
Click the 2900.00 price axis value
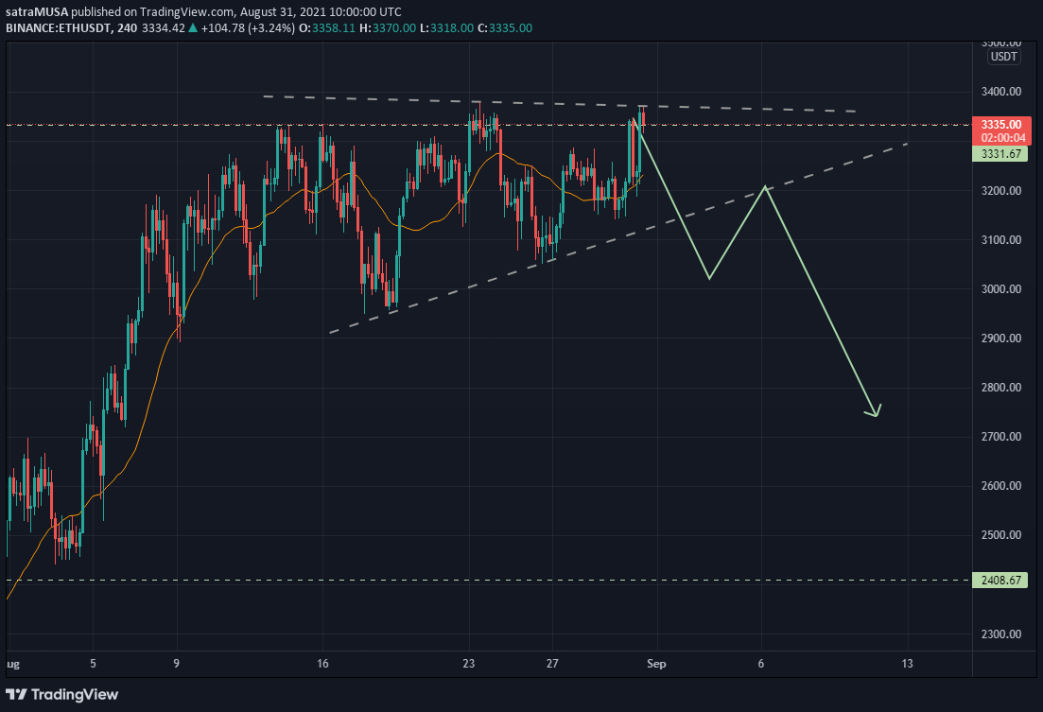click(1001, 338)
